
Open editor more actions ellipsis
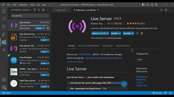point(170,10)
